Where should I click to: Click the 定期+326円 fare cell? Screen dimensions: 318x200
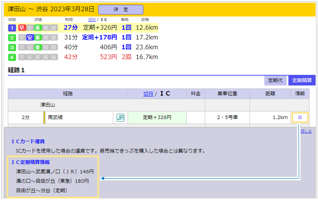pos(157,117)
